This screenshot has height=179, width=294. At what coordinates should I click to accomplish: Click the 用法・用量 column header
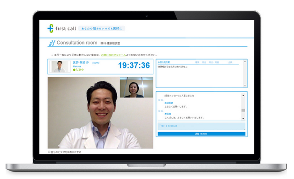pos(214,62)
